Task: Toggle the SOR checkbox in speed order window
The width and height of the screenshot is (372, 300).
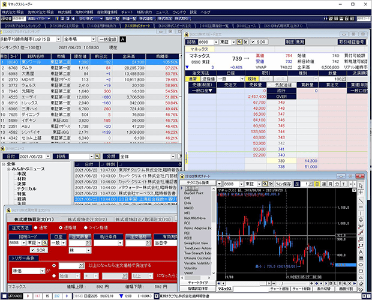Action: coord(253,42)
